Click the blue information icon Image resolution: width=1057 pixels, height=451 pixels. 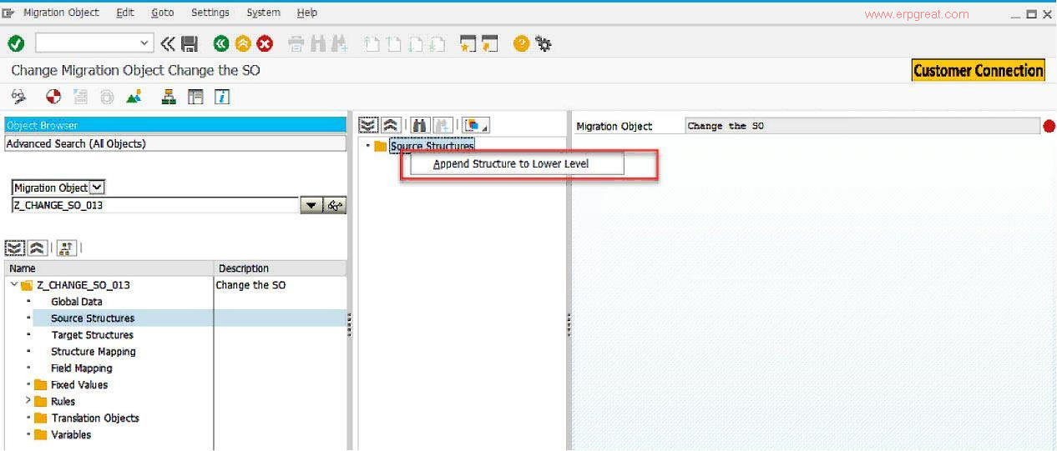pos(222,97)
